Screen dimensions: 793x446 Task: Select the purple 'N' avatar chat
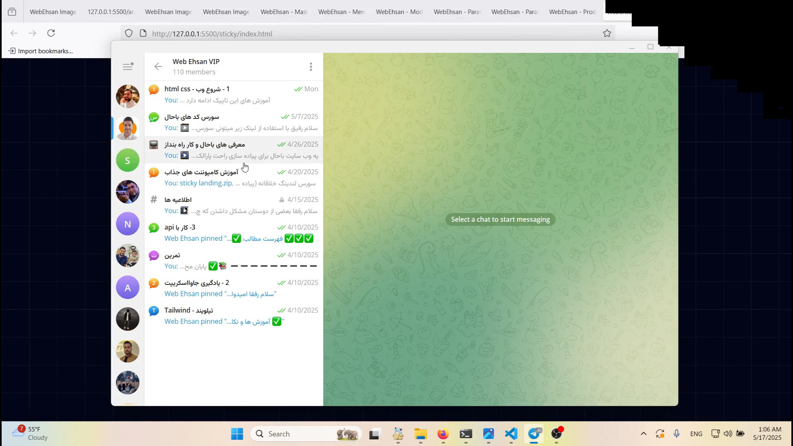pyautogui.click(x=128, y=224)
